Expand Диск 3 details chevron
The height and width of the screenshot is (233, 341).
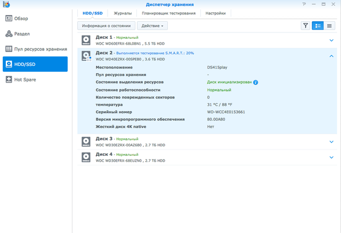331,142
